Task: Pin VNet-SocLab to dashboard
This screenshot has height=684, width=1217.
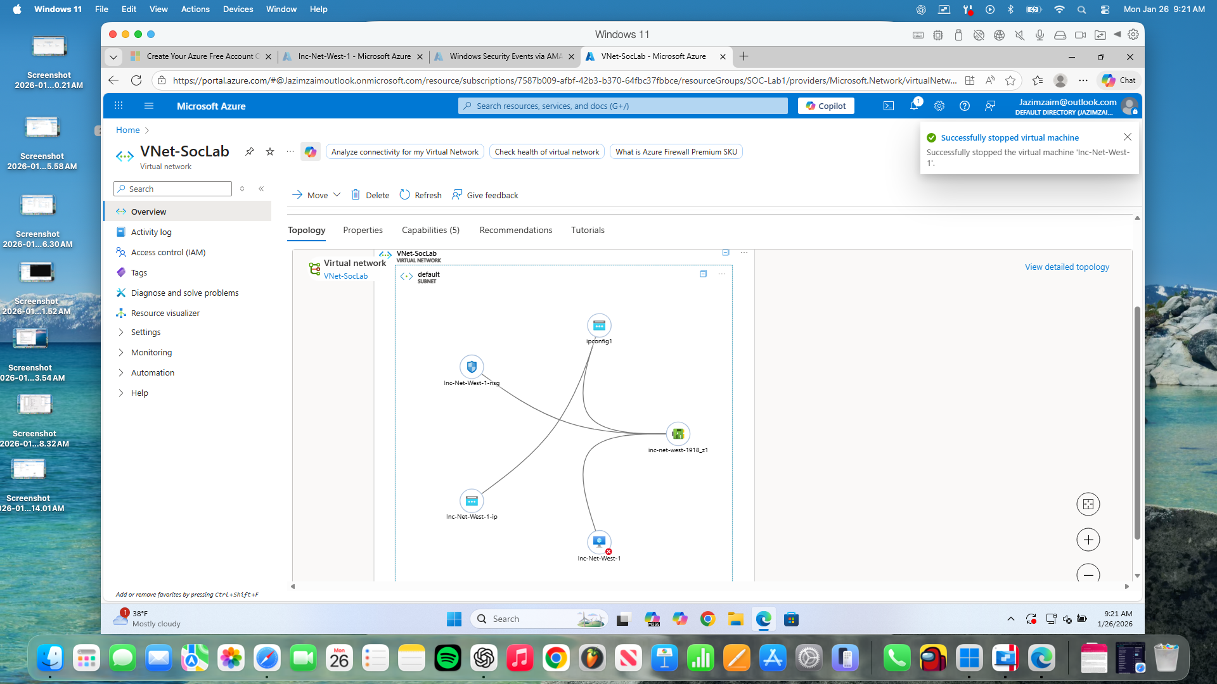Action: click(x=250, y=151)
